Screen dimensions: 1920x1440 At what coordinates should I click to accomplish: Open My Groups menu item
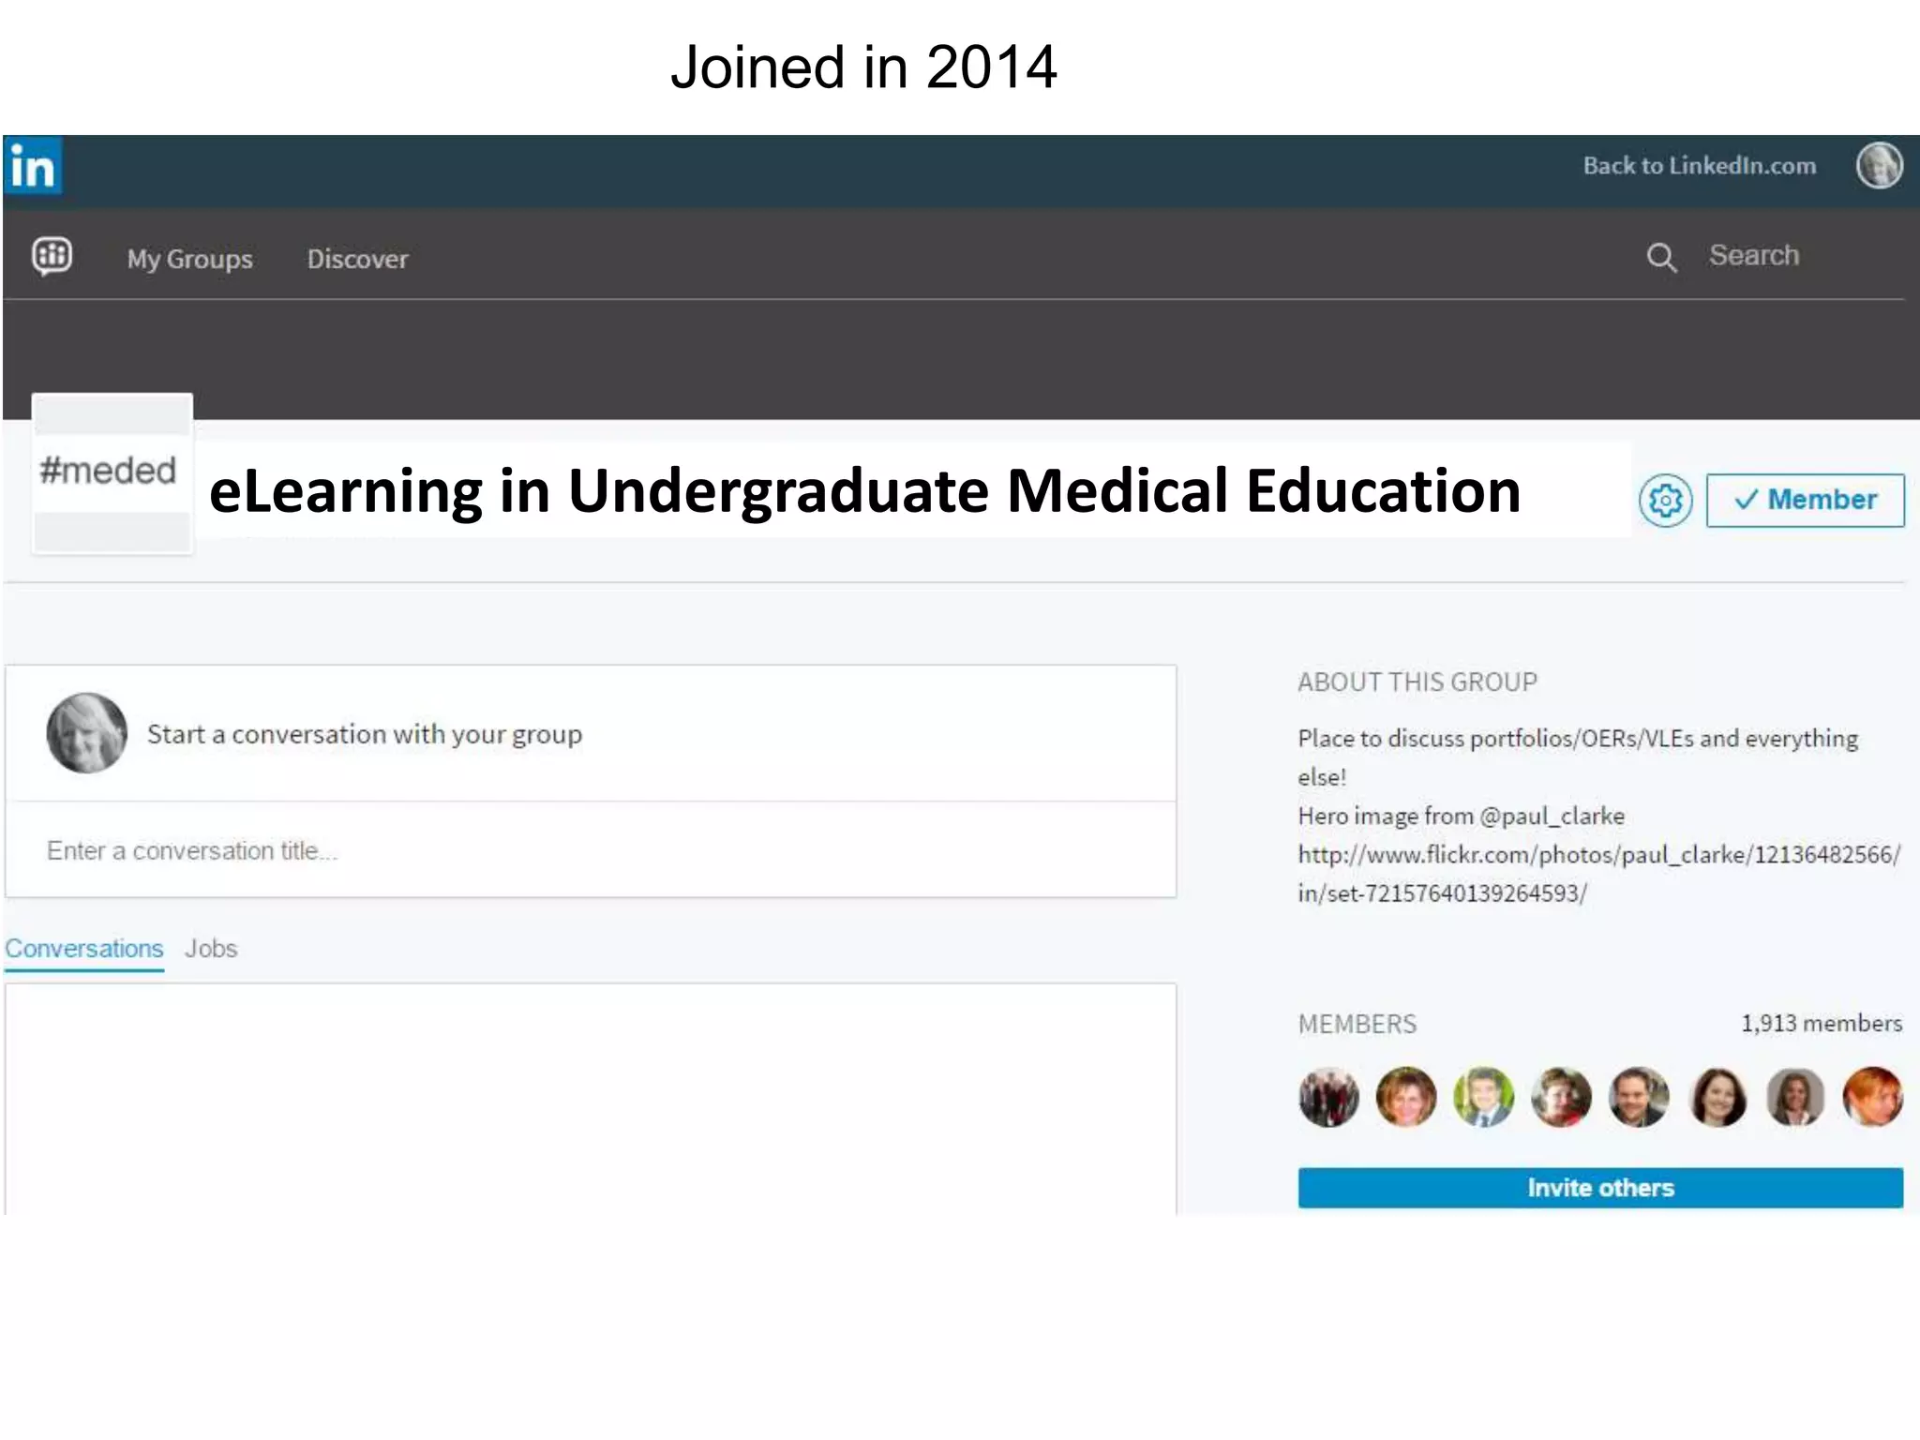tap(190, 259)
